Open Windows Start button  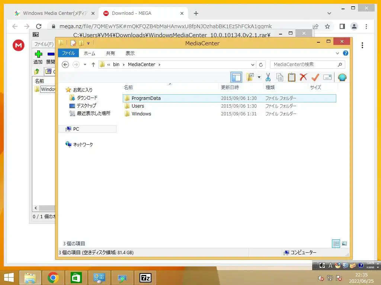9,278
